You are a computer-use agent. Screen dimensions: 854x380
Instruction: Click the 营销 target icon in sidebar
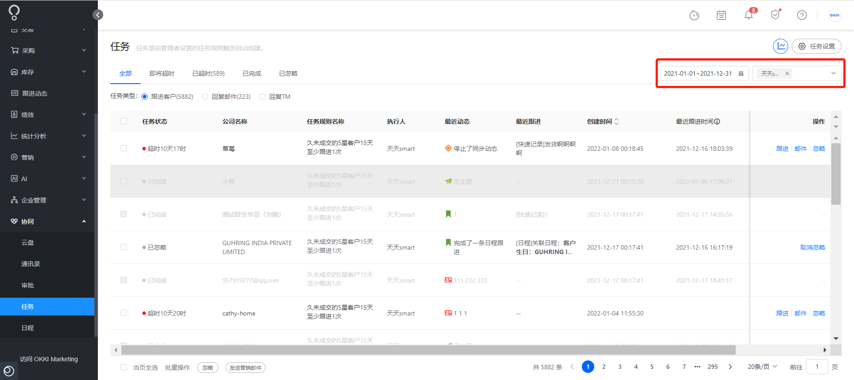[x=14, y=157]
